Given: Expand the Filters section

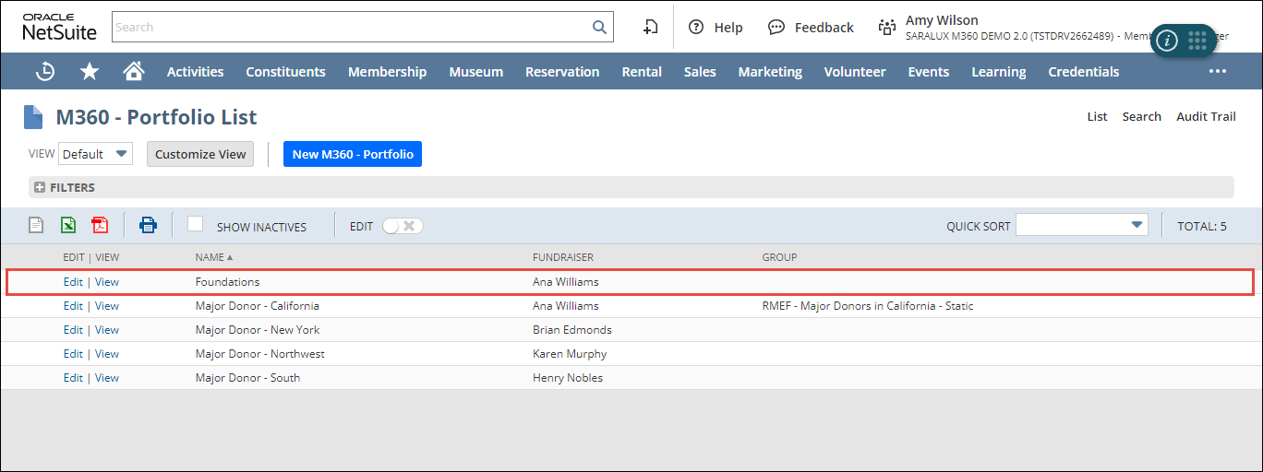Looking at the screenshot, I should (x=40, y=187).
